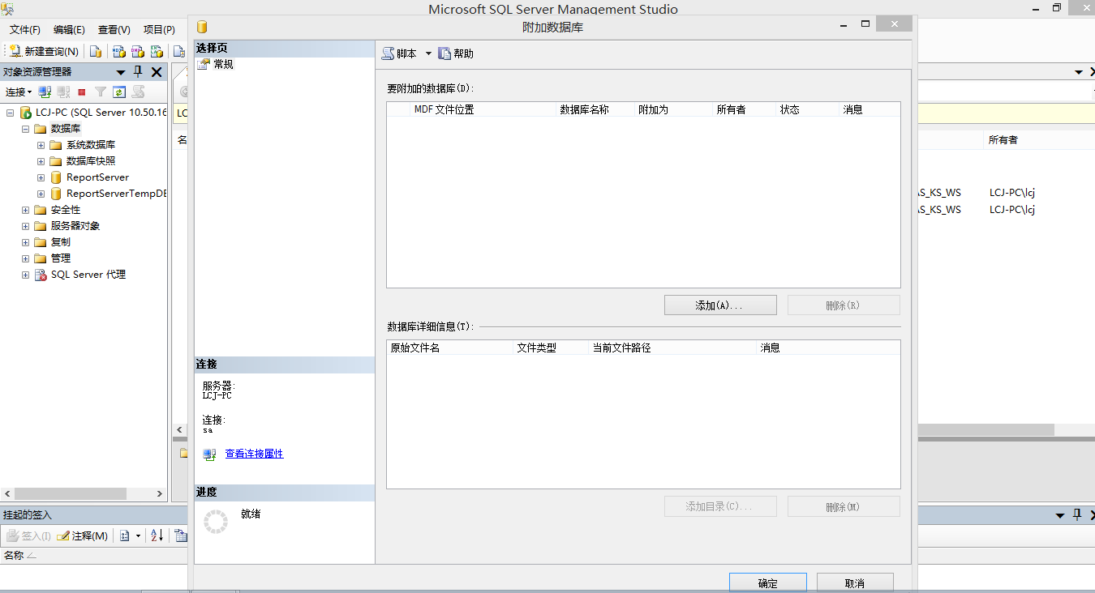Expand the 系统数据库 folder

[41, 145]
